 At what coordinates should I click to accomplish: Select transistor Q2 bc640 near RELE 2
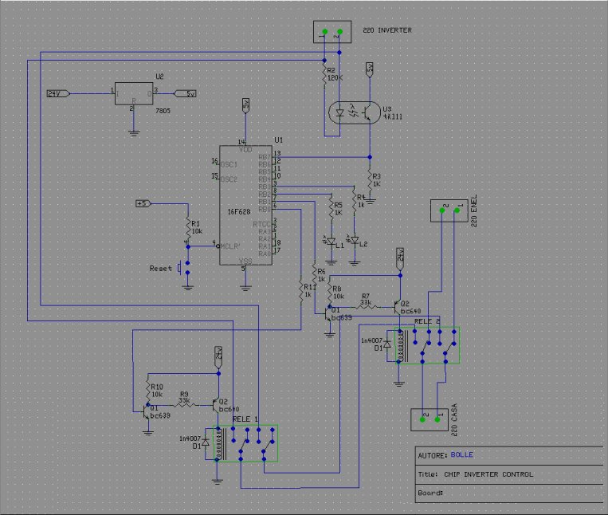coord(397,306)
